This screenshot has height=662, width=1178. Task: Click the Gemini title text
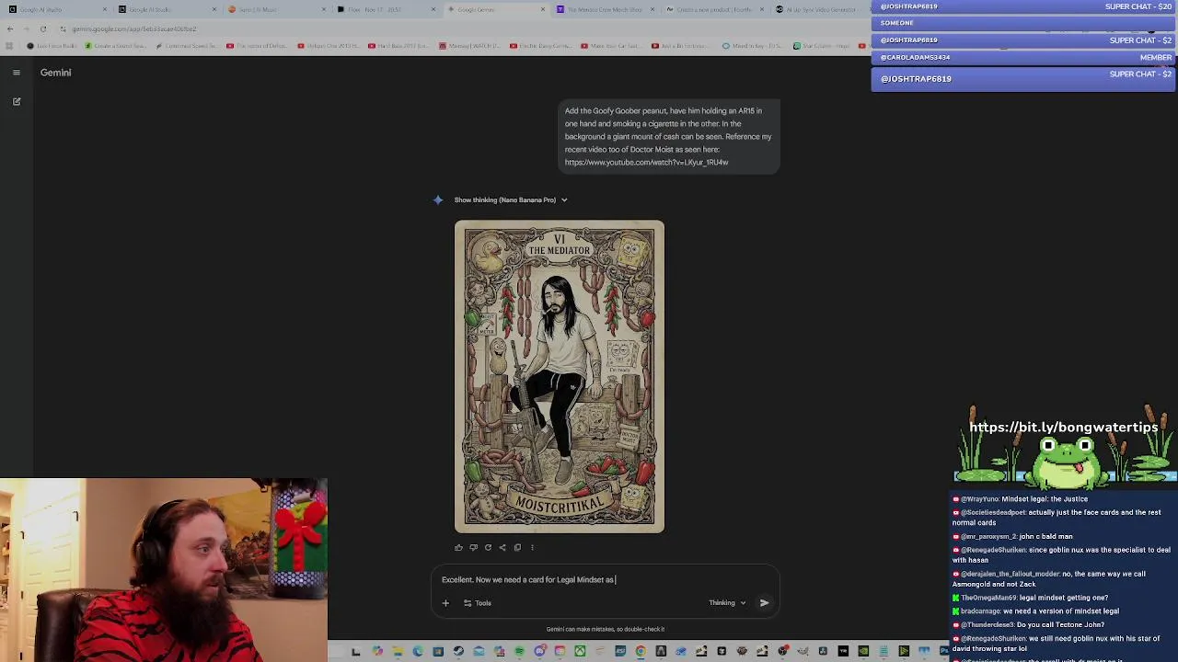point(55,73)
